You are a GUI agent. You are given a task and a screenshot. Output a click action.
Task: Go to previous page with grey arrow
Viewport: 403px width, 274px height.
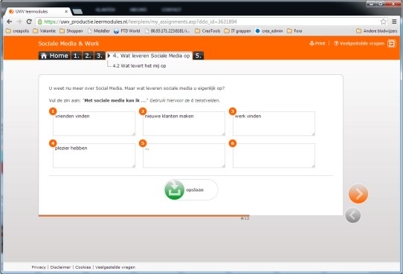(353, 215)
